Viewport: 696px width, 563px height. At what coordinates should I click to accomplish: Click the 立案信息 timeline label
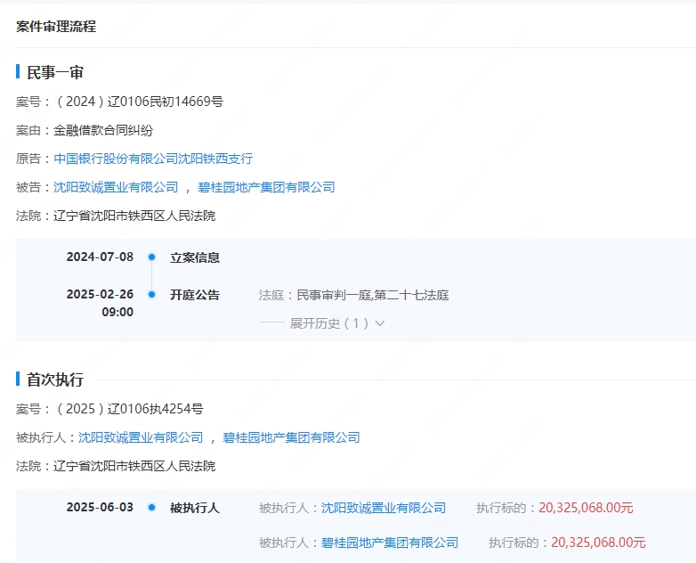pos(195,257)
